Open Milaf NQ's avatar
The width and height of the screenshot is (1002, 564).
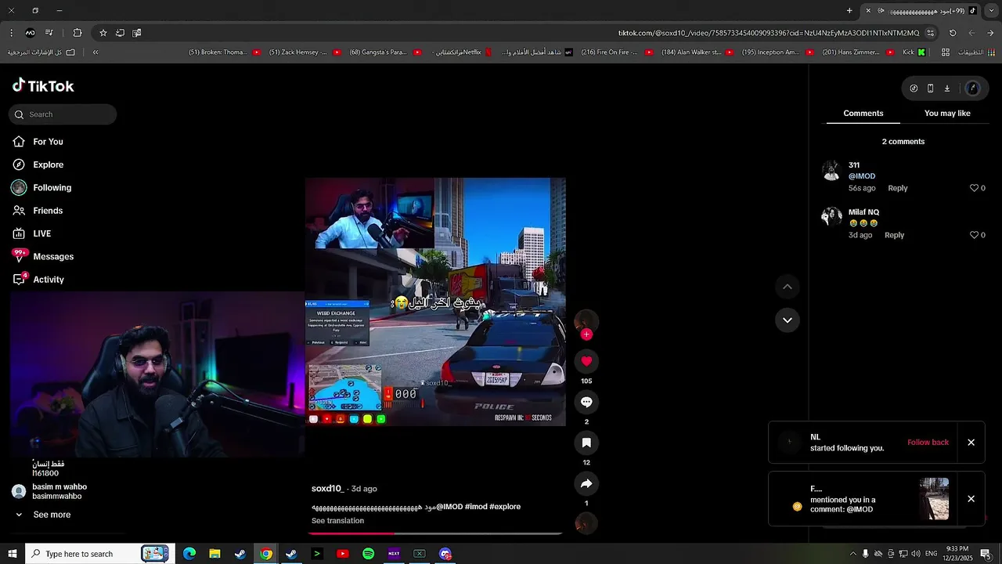coord(831,216)
